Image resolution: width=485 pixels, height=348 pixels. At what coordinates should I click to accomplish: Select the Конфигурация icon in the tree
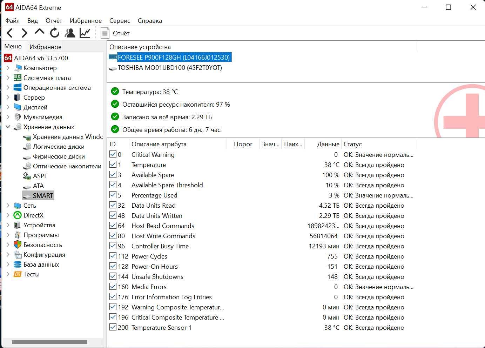click(x=18, y=254)
